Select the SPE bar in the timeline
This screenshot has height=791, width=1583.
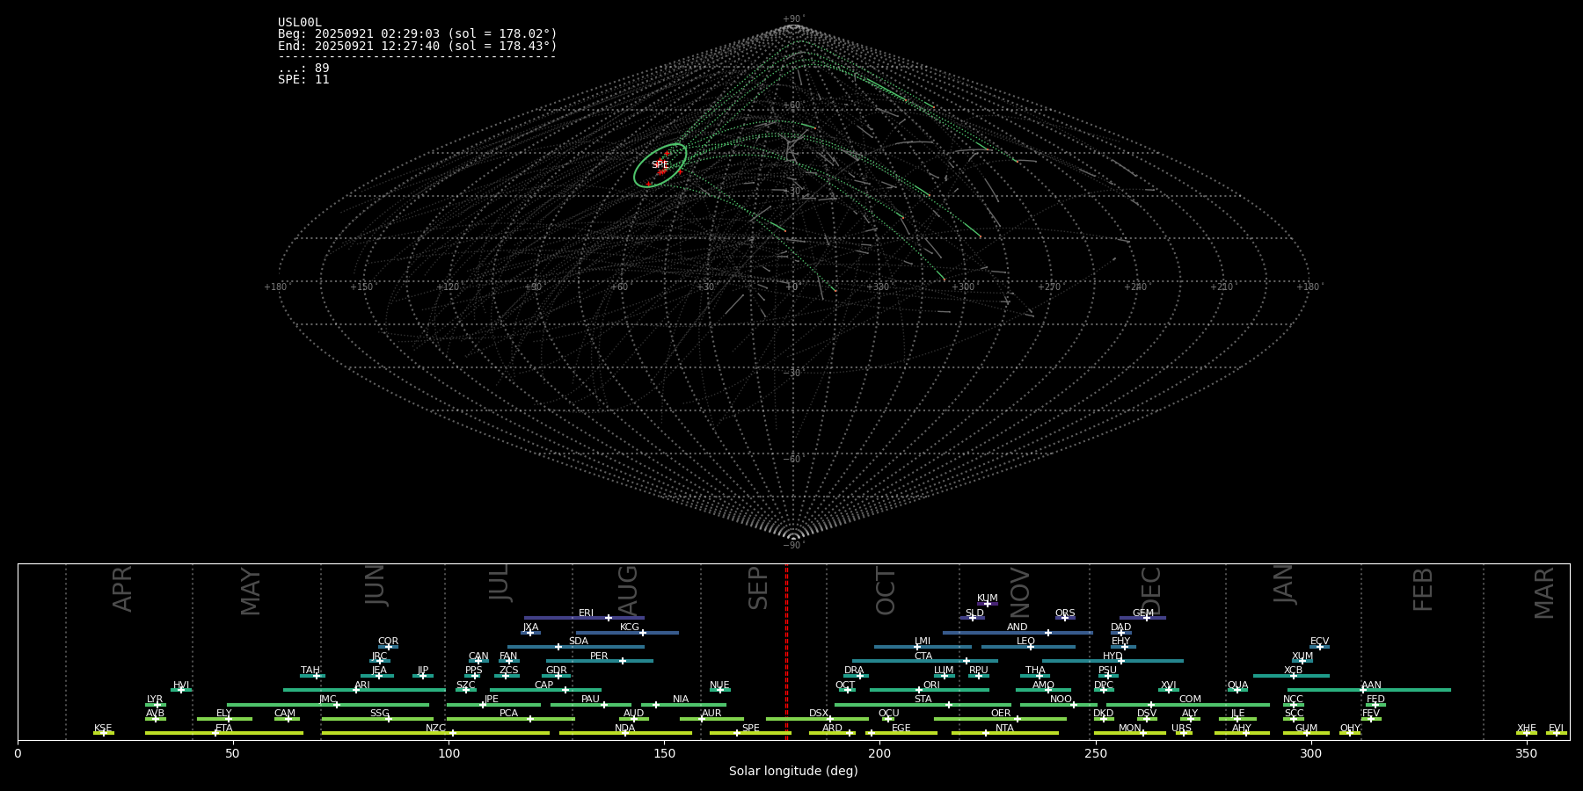click(750, 733)
